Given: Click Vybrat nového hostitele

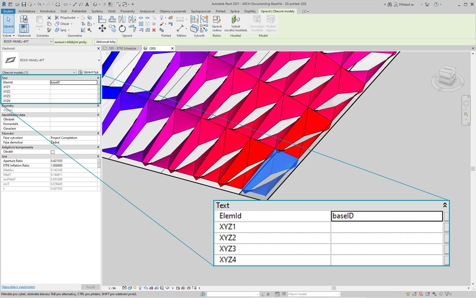Looking at the screenshot, I should pyautogui.click(x=236, y=24).
